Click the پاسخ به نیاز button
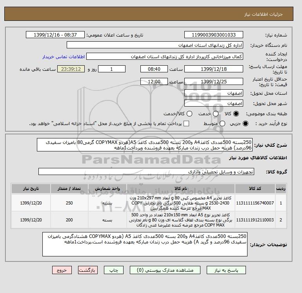This screenshot has height=293, width=302. [x=226, y=270]
